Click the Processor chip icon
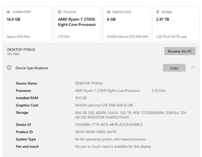Image resolution: width=202 pixels, height=157 pixels. coord(60,12)
